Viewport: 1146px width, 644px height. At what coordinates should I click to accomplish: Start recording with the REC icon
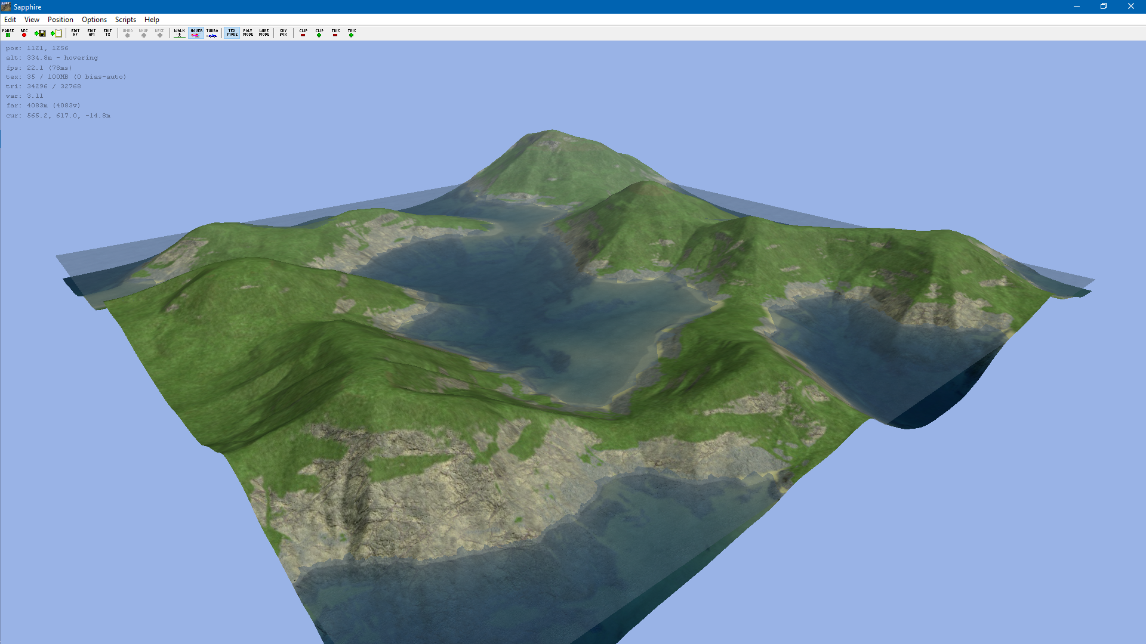coord(24,33)
